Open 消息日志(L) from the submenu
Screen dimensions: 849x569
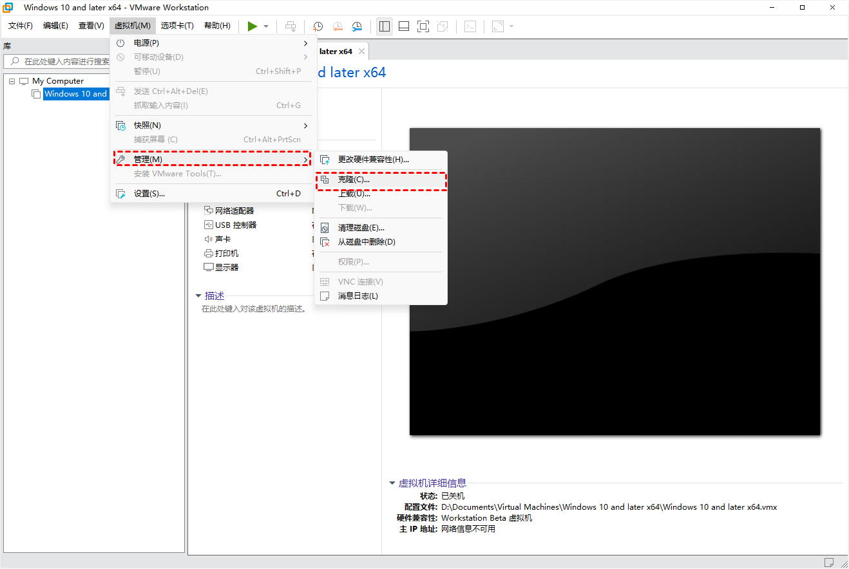click(358, 296)
